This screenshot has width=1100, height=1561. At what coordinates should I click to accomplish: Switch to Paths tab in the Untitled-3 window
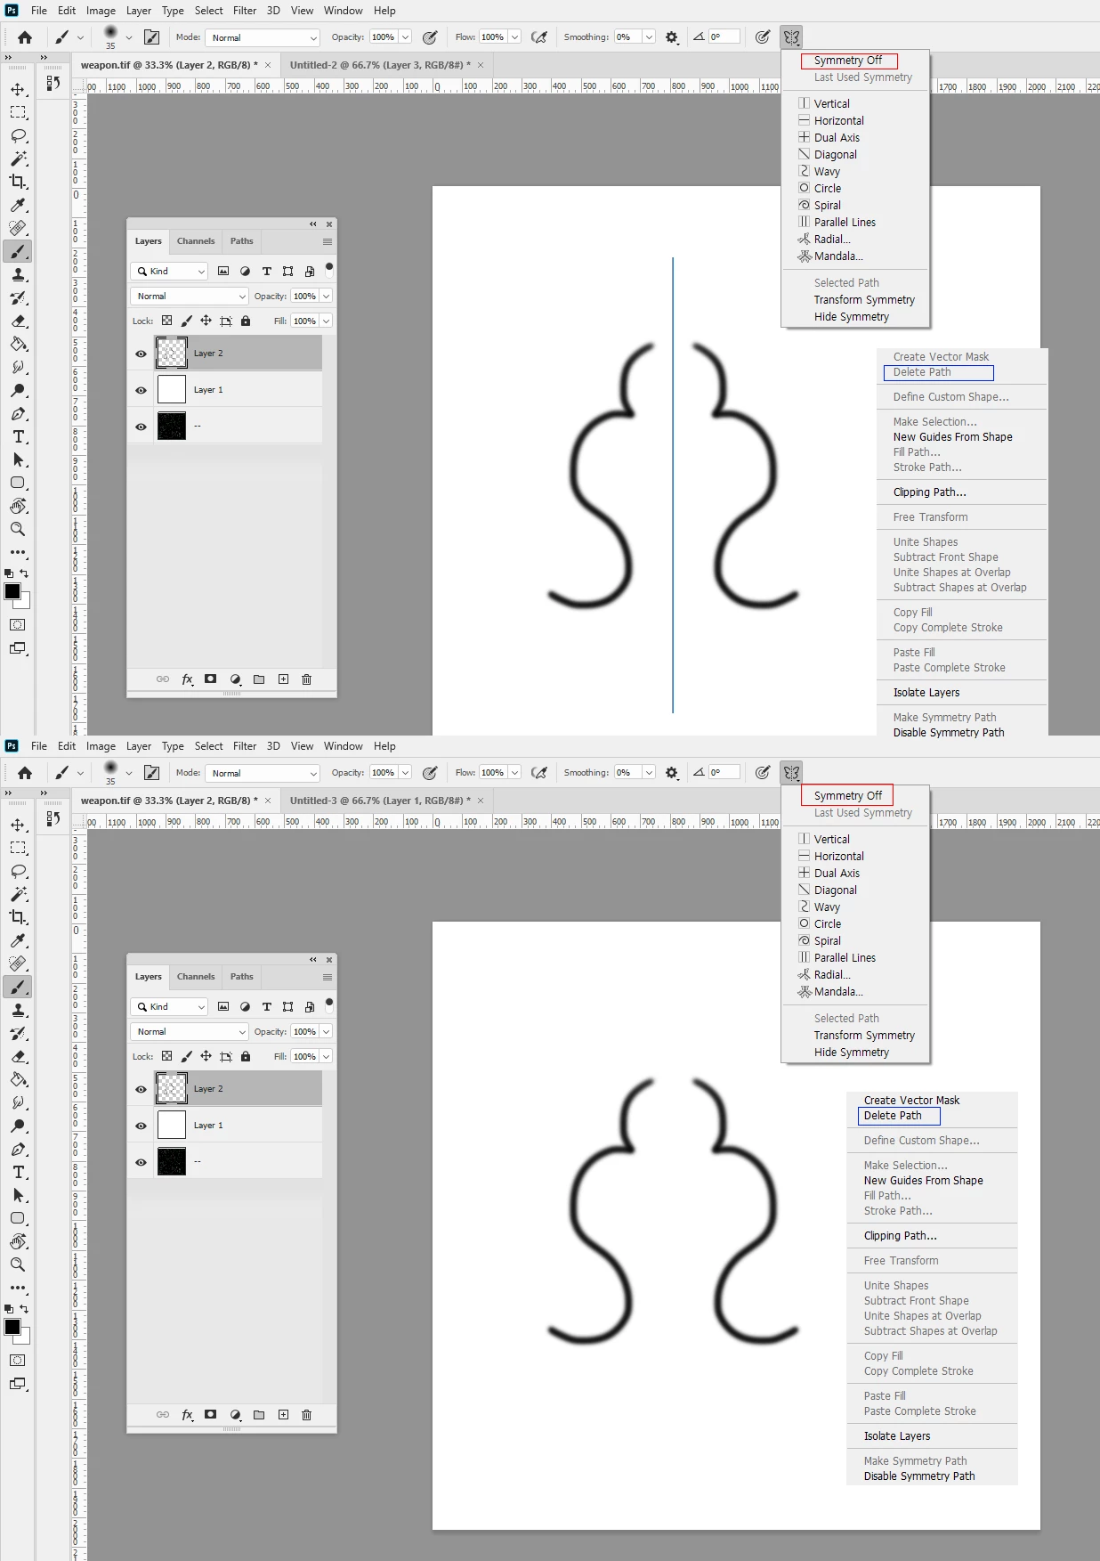point(242,977)
